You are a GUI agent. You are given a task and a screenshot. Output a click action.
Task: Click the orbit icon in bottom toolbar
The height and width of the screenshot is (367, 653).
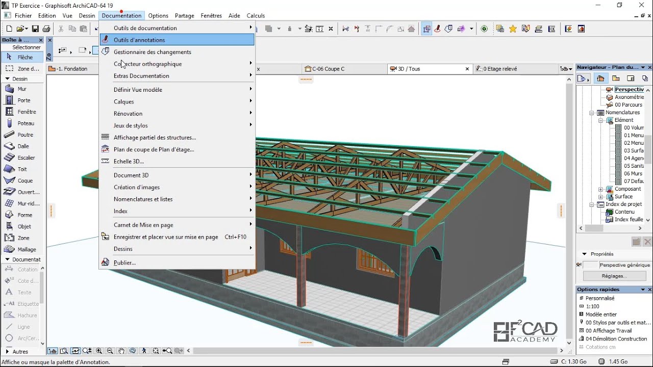[x=133, y=351]
